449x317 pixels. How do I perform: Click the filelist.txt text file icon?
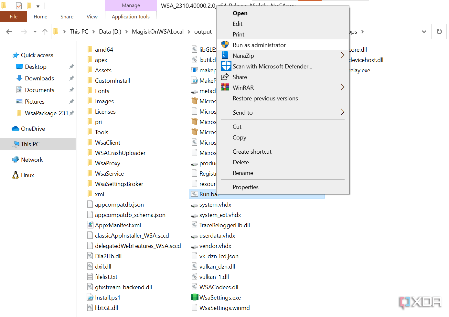pos(90,277)
